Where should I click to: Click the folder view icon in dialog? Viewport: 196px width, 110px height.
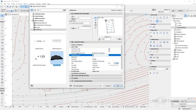(x=32, y=10)
